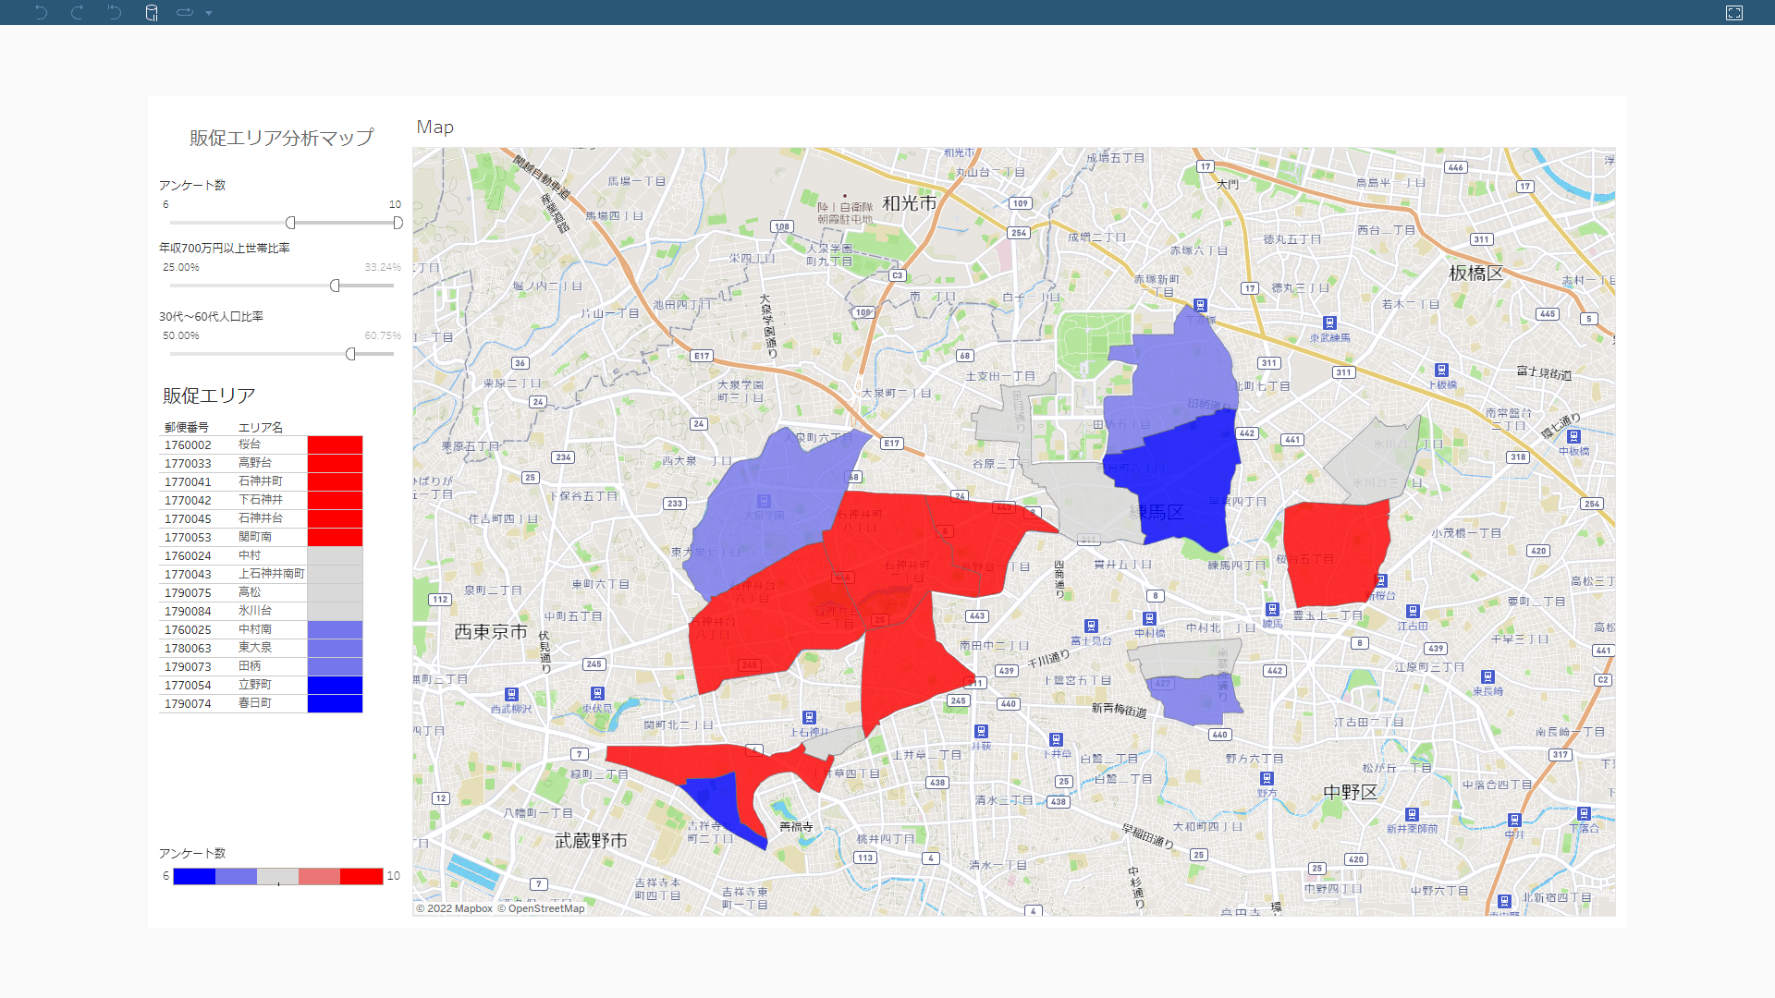1775x998 pixels.
Task: Click the darkest blue segment in legend
Action: coord(194,876)
